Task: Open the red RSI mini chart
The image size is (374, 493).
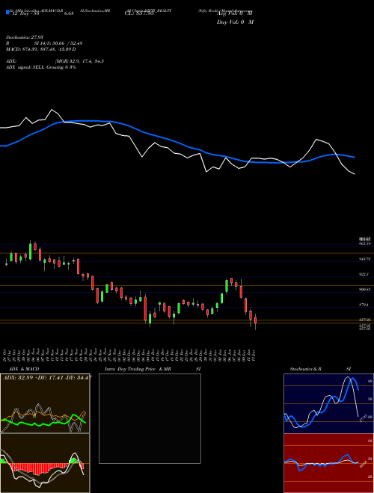Action: (x=328, y=463)
